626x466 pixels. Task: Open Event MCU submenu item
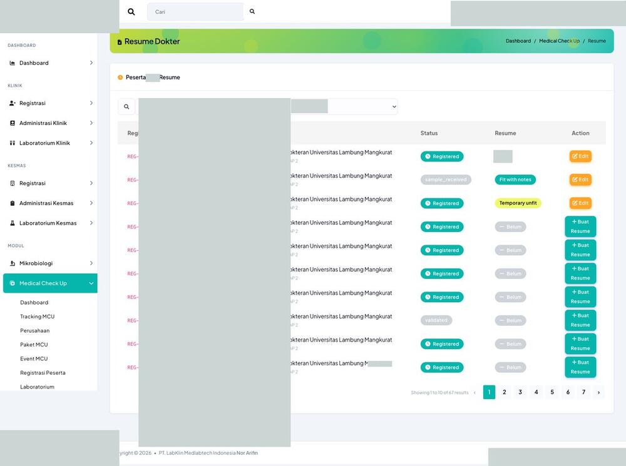(x=34, y=358)
